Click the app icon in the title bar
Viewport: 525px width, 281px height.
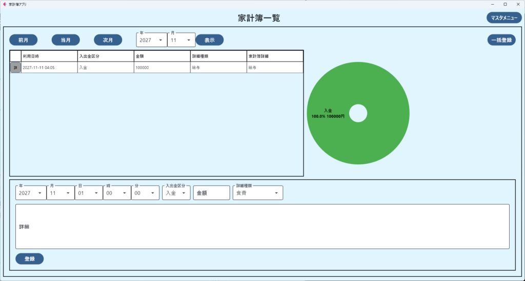click(5, 4)
